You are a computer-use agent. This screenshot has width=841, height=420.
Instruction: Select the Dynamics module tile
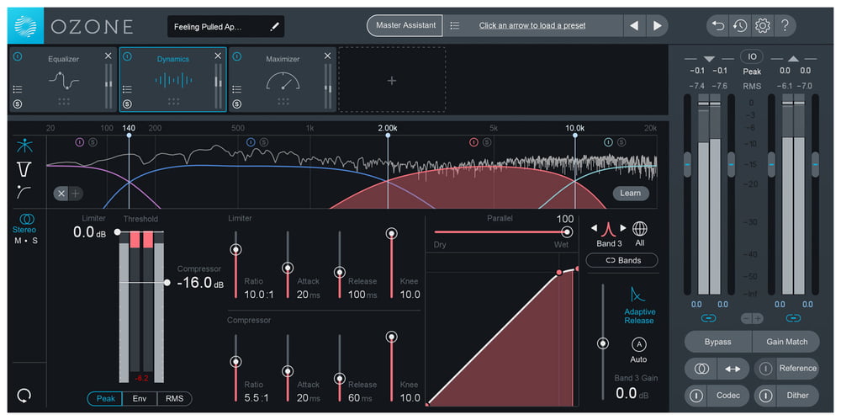click(x=172, y=79)
